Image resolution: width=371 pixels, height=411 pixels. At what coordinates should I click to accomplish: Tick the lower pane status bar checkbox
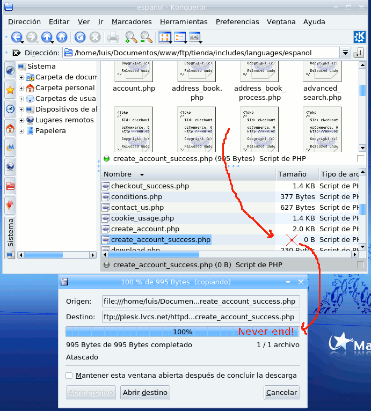360,265
